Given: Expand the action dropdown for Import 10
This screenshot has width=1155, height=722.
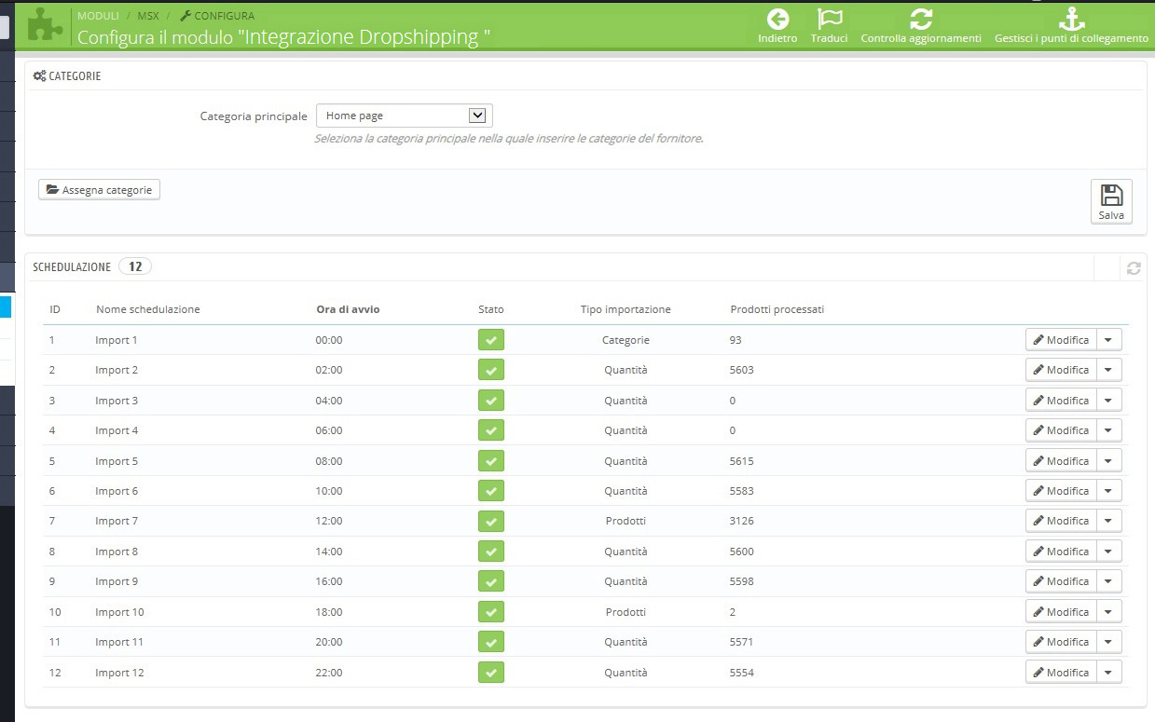Looking at the screenshot, I should coord(1108,612).
